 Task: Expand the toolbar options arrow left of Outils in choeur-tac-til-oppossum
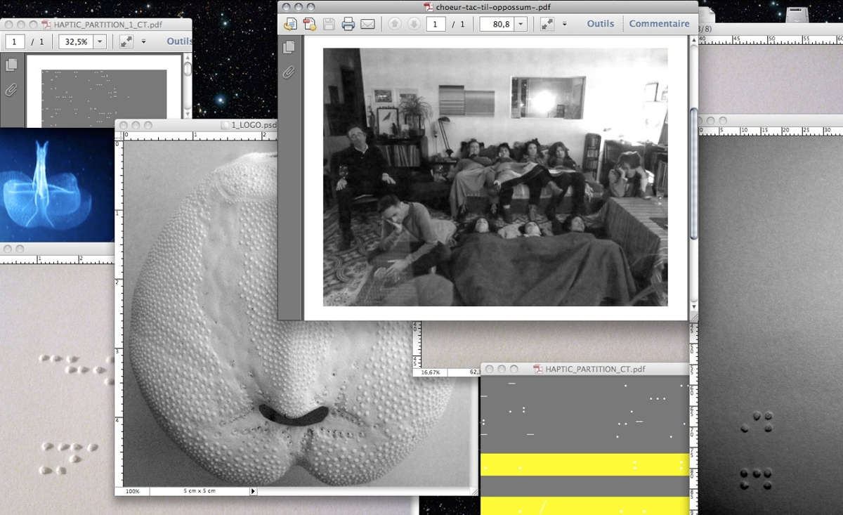(x=564, y=24)
